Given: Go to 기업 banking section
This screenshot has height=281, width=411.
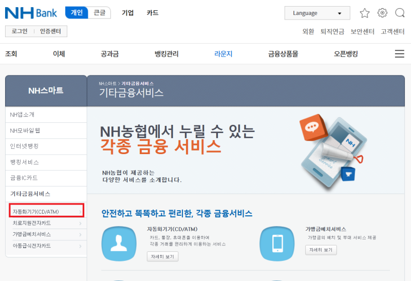Looking at the screenshot, I should click(127, 13).
